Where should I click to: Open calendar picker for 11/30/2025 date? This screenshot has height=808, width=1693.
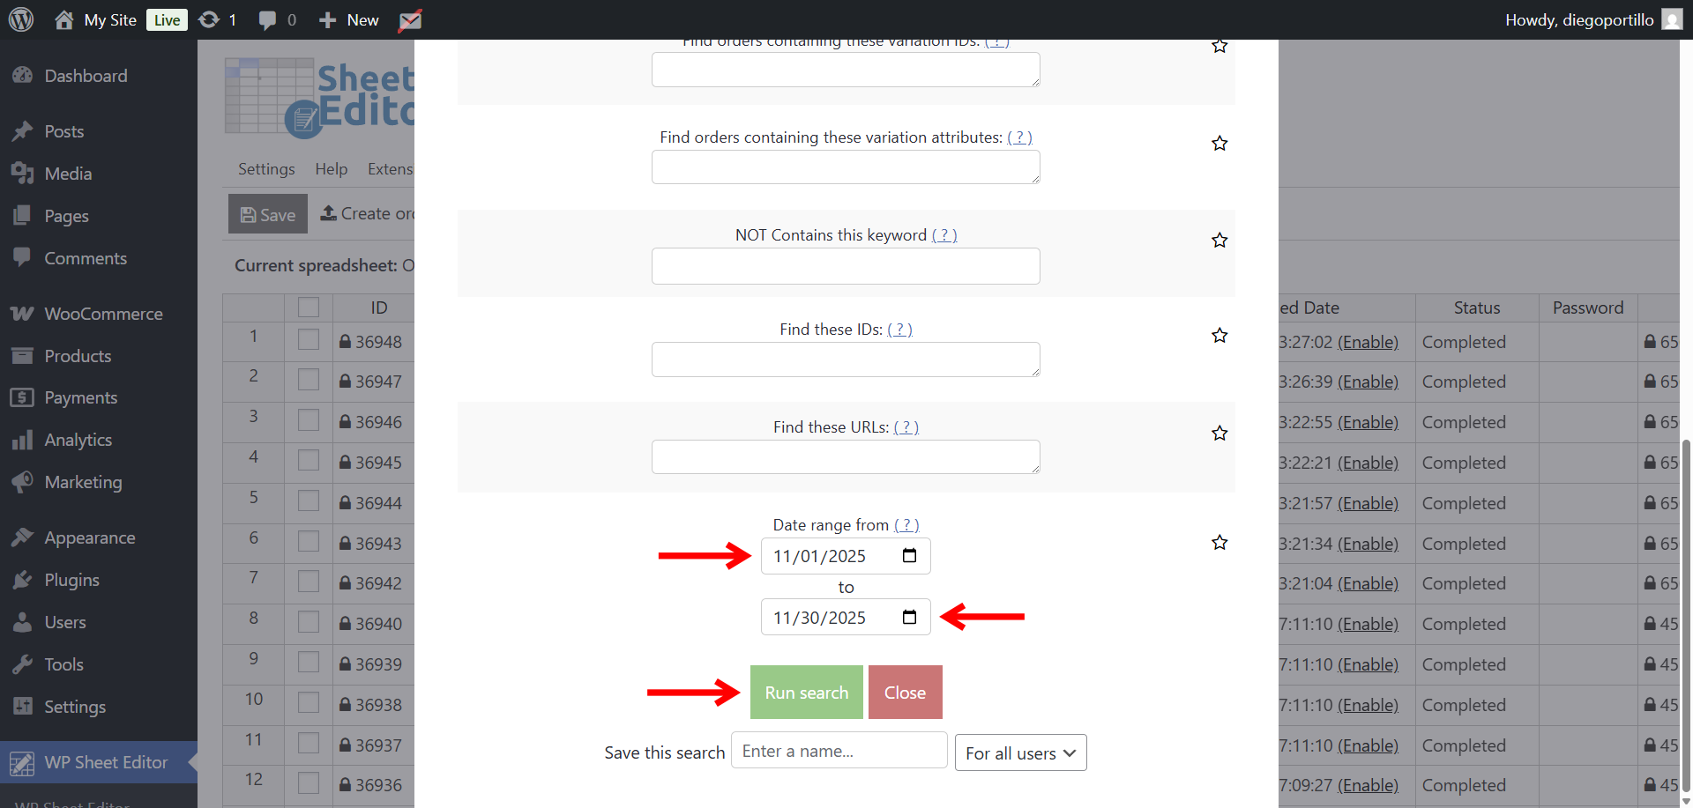tap(909, 618)
